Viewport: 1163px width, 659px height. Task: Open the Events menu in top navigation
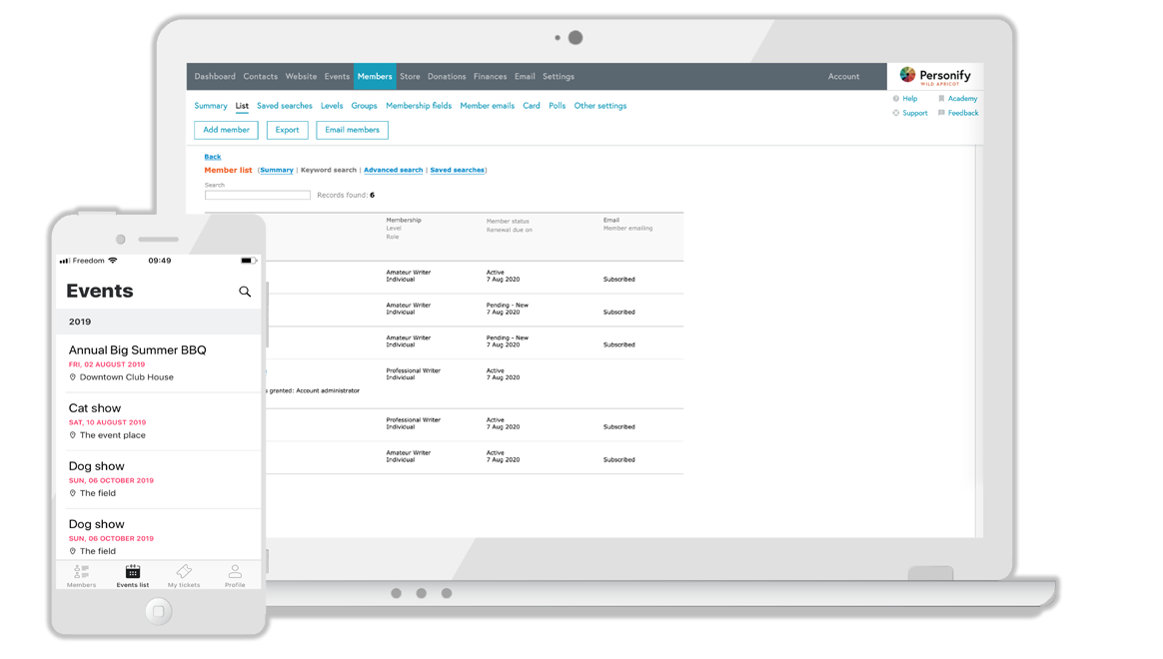[337, 76]
